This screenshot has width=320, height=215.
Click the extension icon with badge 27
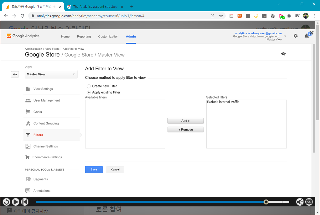[x=281, y=16]
